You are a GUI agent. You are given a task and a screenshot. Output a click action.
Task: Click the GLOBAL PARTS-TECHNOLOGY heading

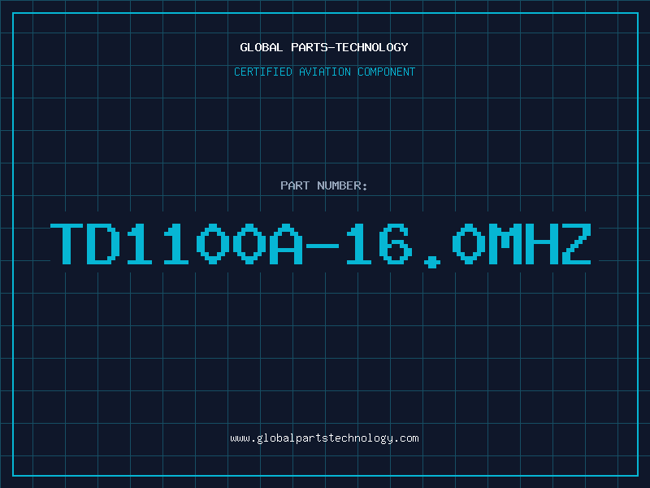(324, 47)
